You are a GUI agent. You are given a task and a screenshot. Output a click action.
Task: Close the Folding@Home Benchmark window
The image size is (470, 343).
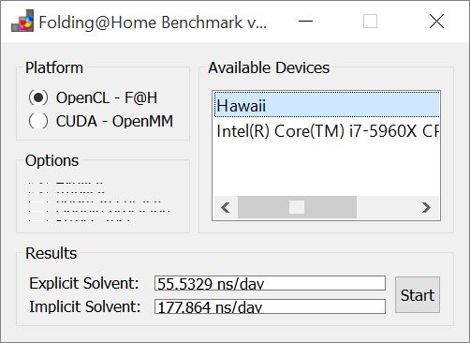436,21
